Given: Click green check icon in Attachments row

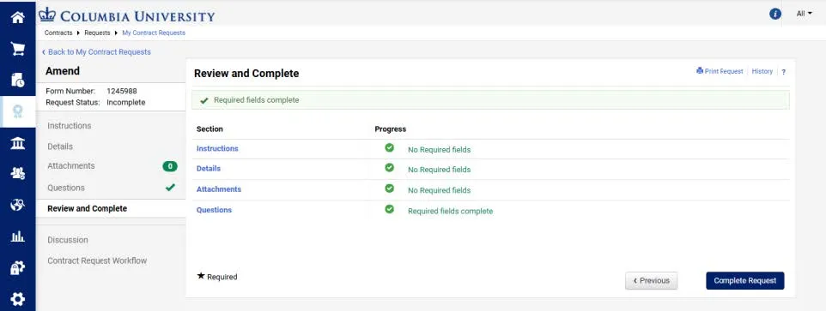Looking at the screenshot, I should pyautogui.click(x=389, y=188).
